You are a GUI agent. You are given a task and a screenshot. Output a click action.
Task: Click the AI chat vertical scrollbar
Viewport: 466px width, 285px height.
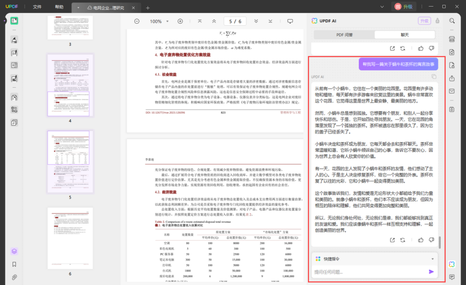point(439,242)
